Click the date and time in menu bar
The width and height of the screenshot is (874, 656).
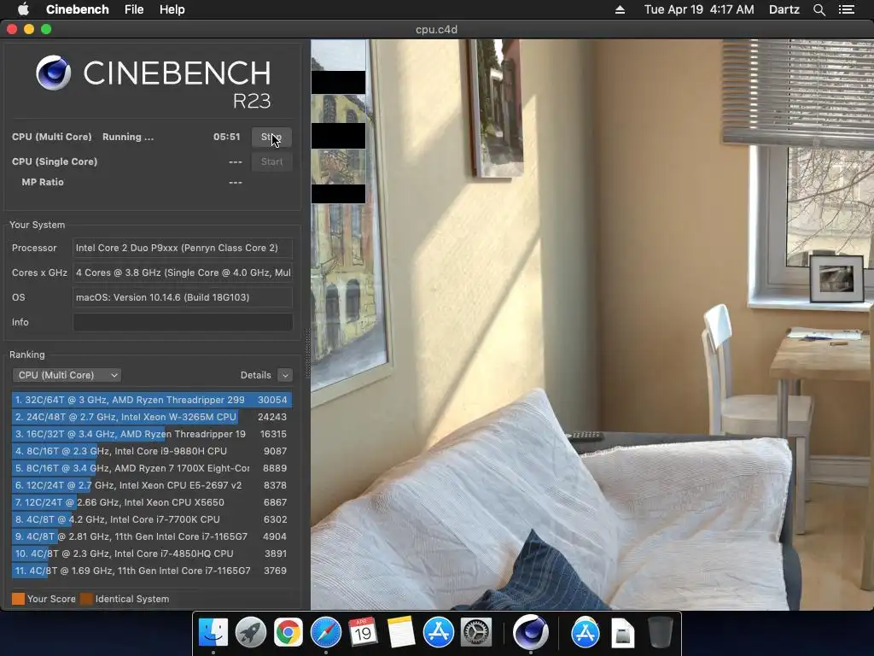[699, 9]
